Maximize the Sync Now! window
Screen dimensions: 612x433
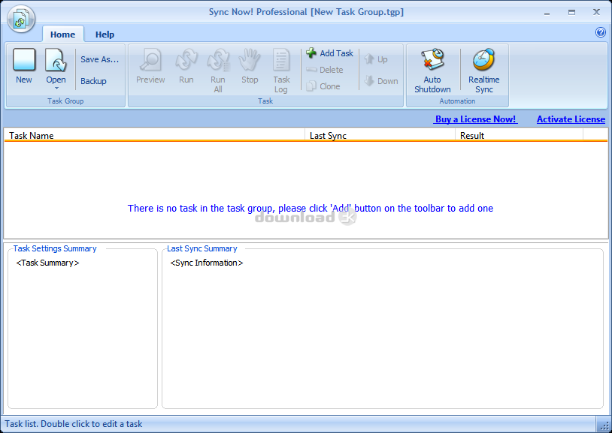[x=572, y=13]
